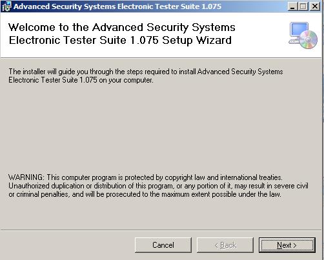Click the blue monitor in the setup graphic

click(299, 30)
